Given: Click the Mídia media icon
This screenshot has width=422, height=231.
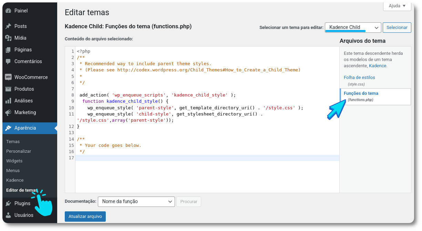Looking at the screenshot, I should click(x=8, y=38).
